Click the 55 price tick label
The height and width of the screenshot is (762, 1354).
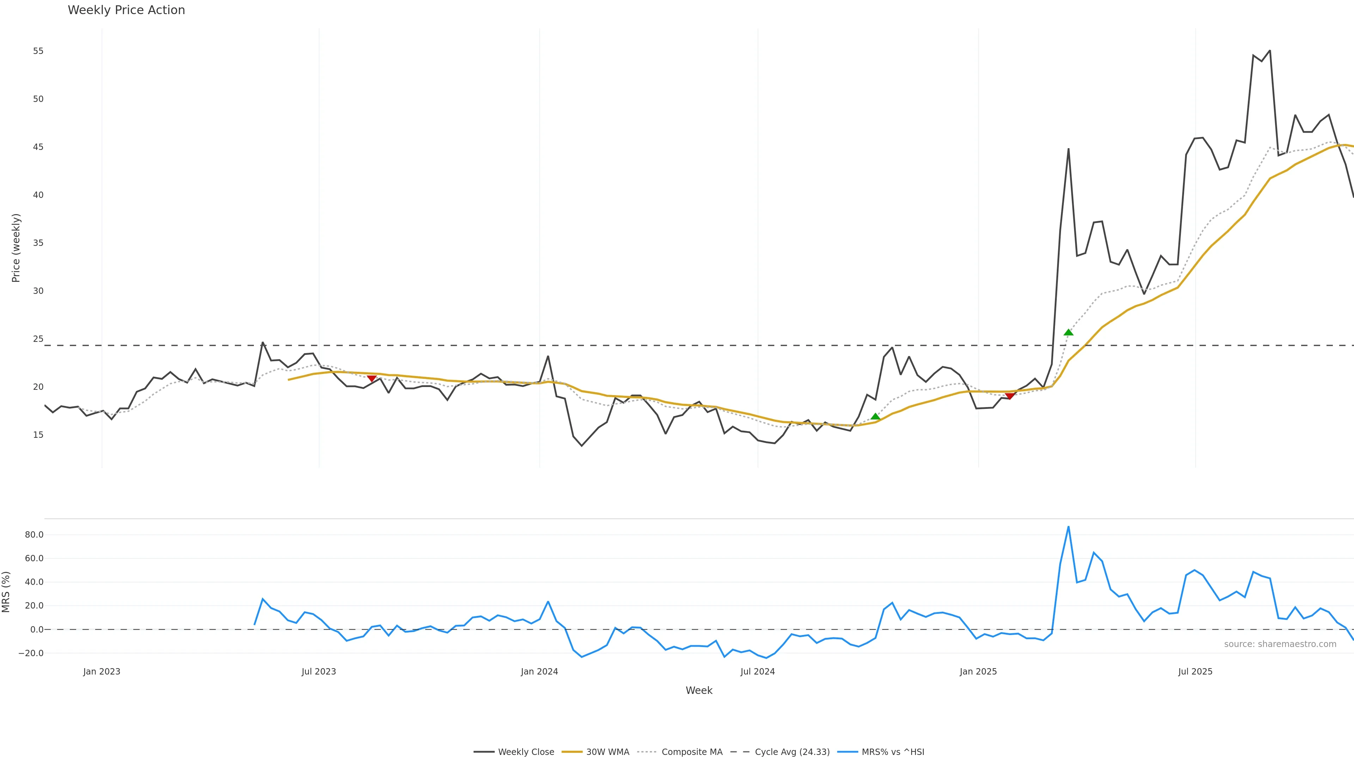click(x=38, y=51)
